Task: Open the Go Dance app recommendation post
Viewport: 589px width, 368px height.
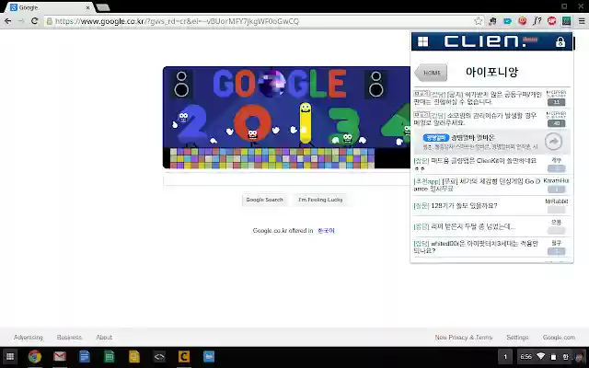Action: click(x=478, y=185)
